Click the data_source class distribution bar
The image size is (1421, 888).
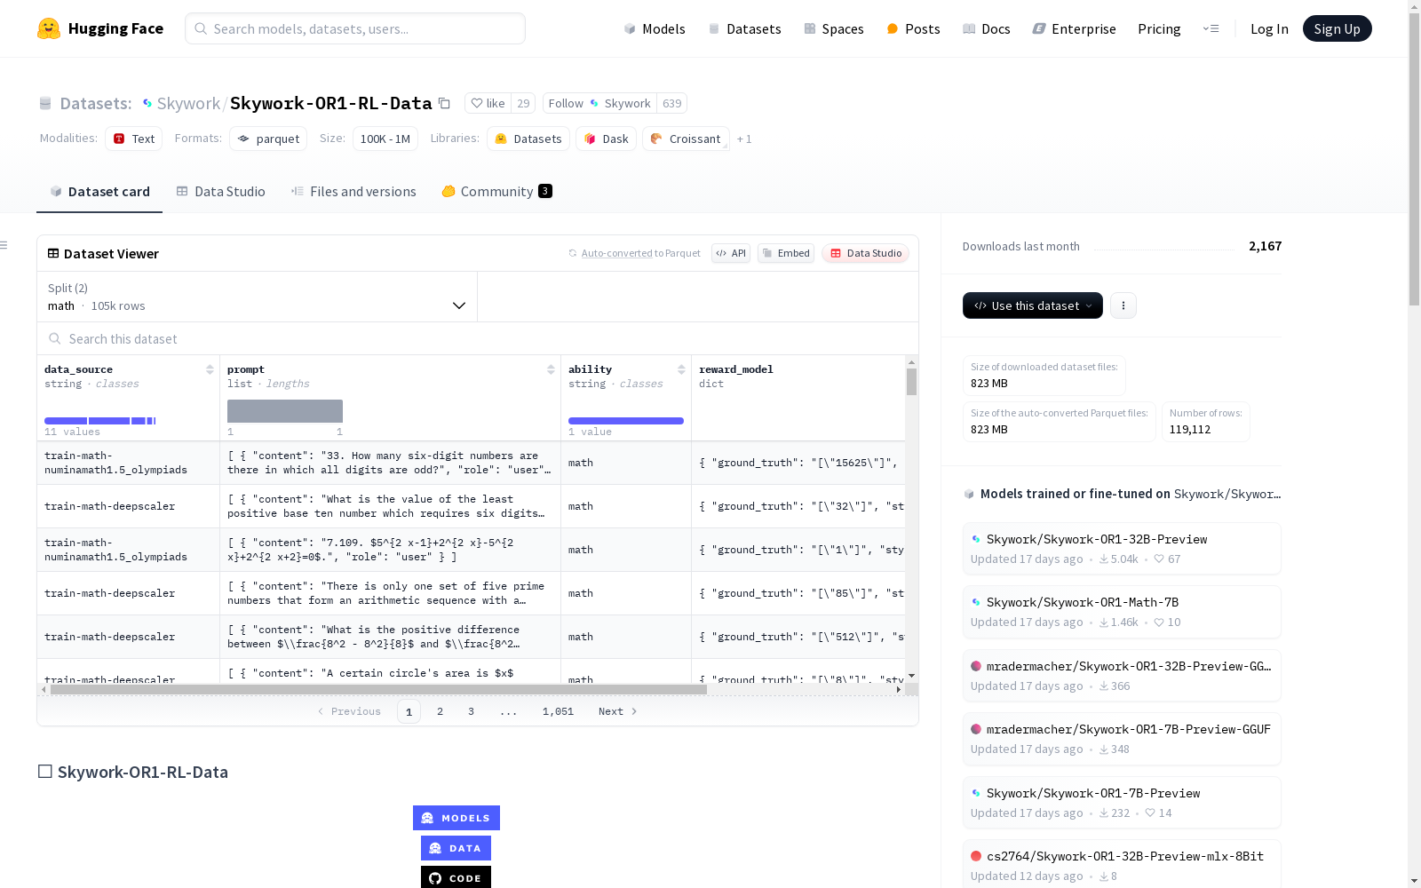[x=100, y=421]
